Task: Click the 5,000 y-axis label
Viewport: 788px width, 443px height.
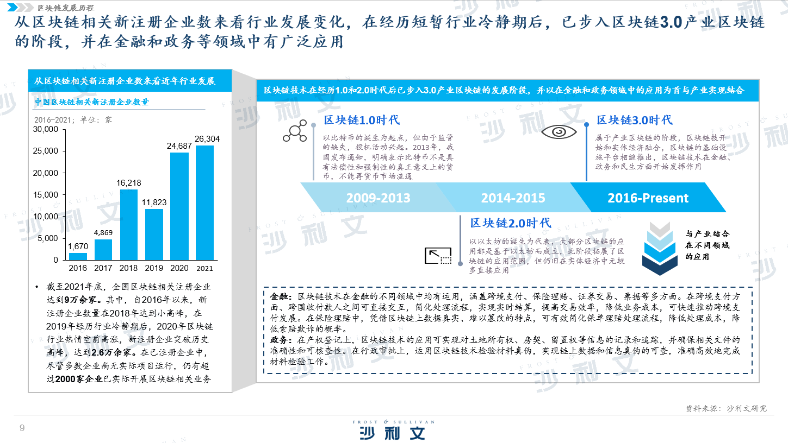Action: (x=47, y=238)
